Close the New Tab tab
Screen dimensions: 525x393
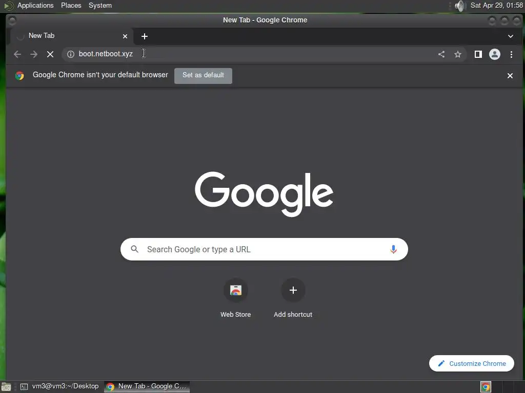(125, 36)
